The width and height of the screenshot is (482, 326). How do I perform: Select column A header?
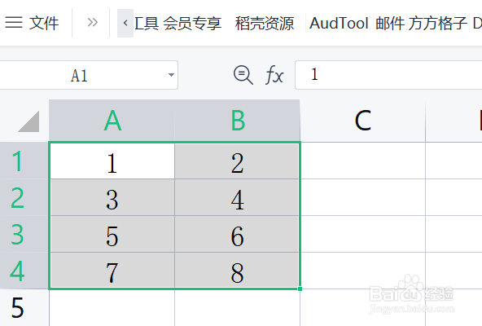[x=112, y=121]
